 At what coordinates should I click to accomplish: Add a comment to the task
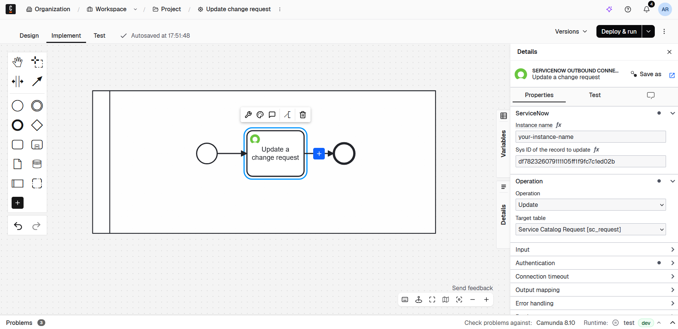[x=272, y=115]
